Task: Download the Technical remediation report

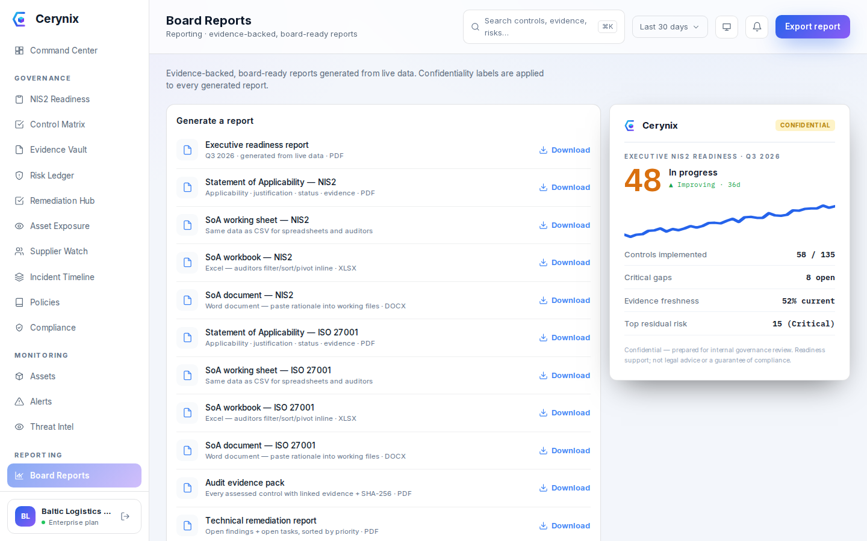Action: 564,526
